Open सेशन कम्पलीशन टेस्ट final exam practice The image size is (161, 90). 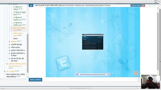point(16,75)
